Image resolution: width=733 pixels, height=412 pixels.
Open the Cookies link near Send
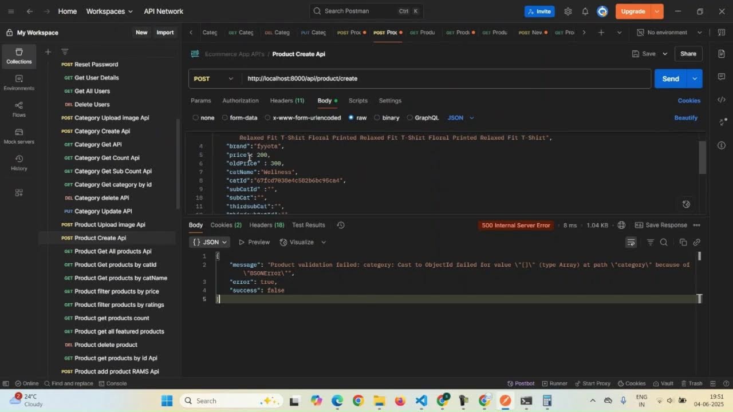pos(689,101)
